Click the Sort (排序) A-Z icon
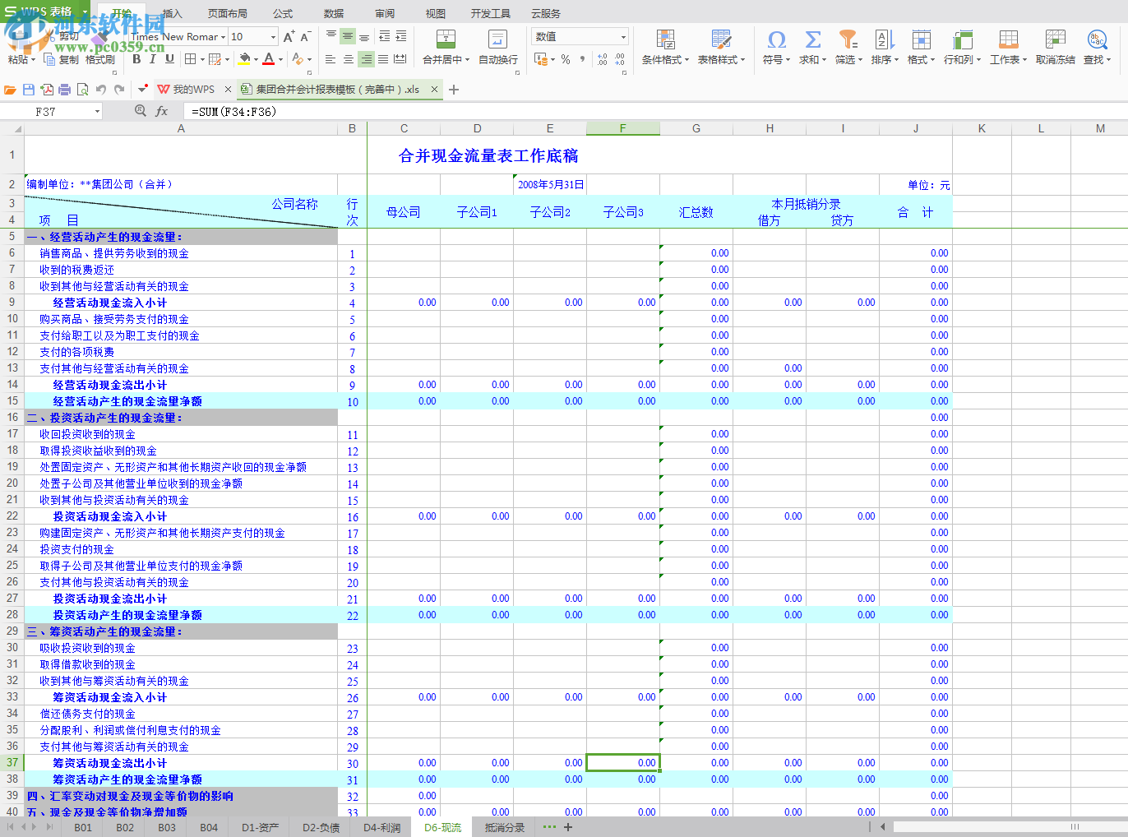Screen dimensions: 1128x837 (x=883, y=39)
